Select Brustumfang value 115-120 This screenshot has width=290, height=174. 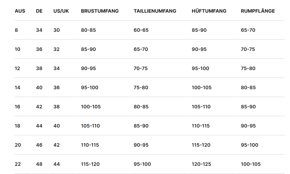click(90, 164)
